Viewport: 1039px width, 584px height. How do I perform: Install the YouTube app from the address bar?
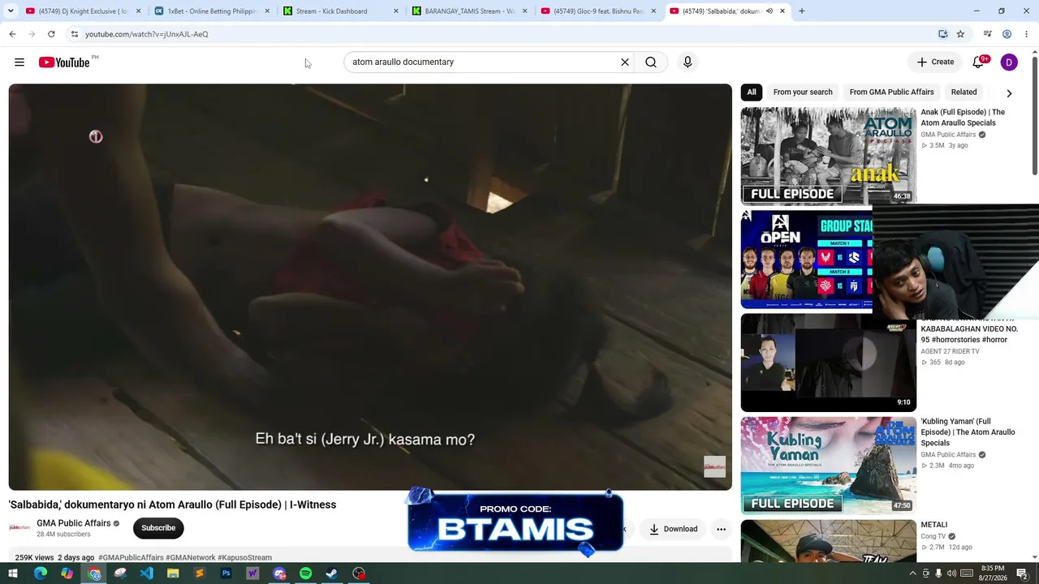coord(942,34)
